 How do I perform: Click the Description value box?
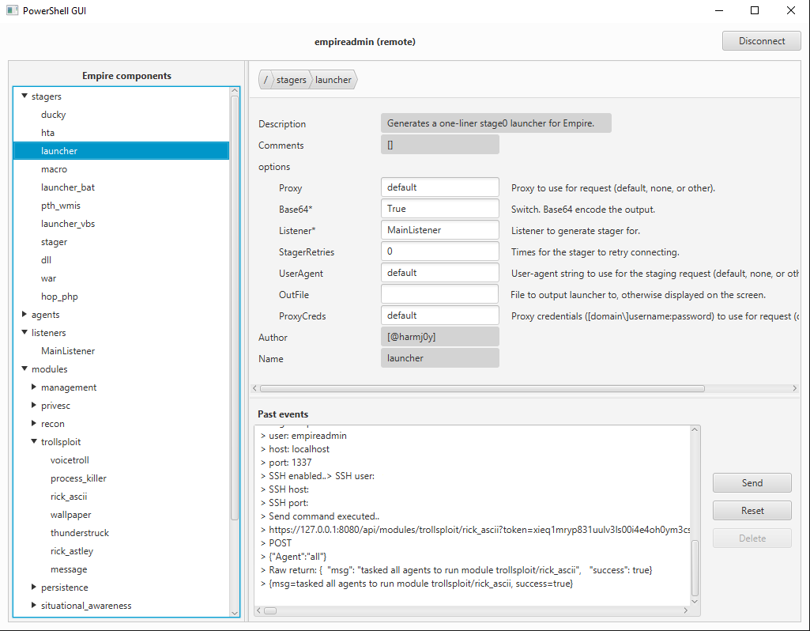pos(496,123)
